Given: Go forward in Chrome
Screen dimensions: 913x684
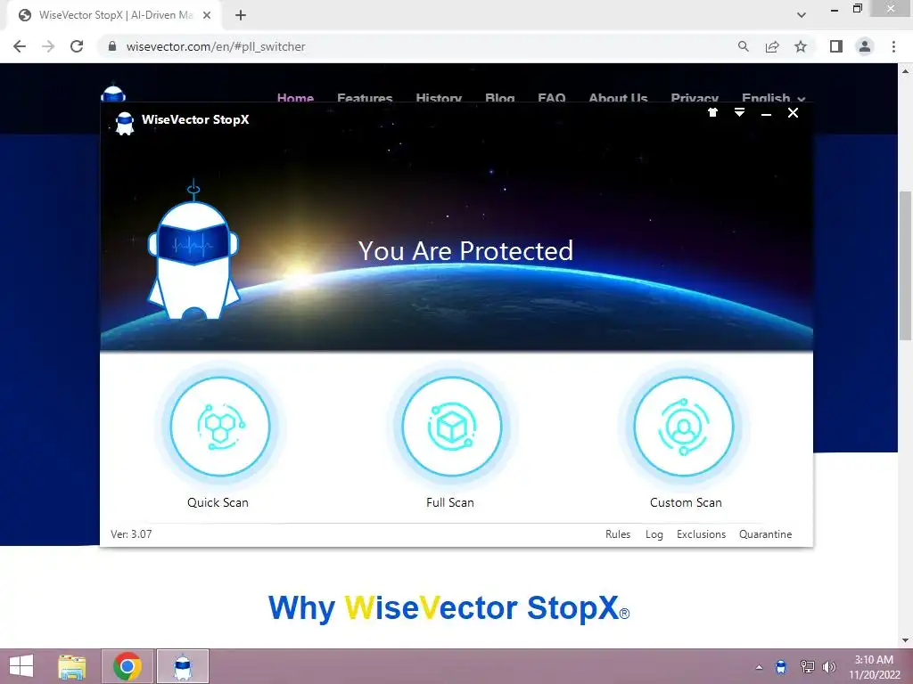Looking at the screenshot, I should [48, 46].
